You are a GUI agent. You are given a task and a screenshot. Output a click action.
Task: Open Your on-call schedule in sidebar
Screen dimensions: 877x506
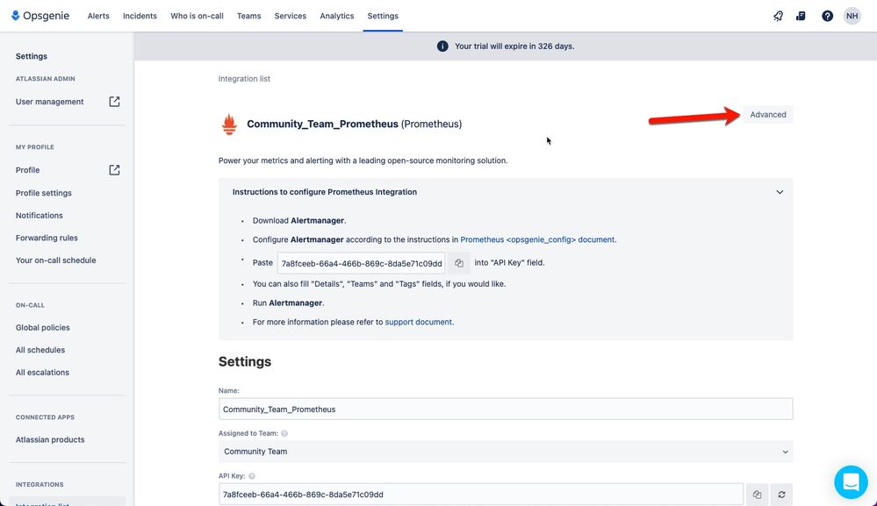tap(56, 260)
